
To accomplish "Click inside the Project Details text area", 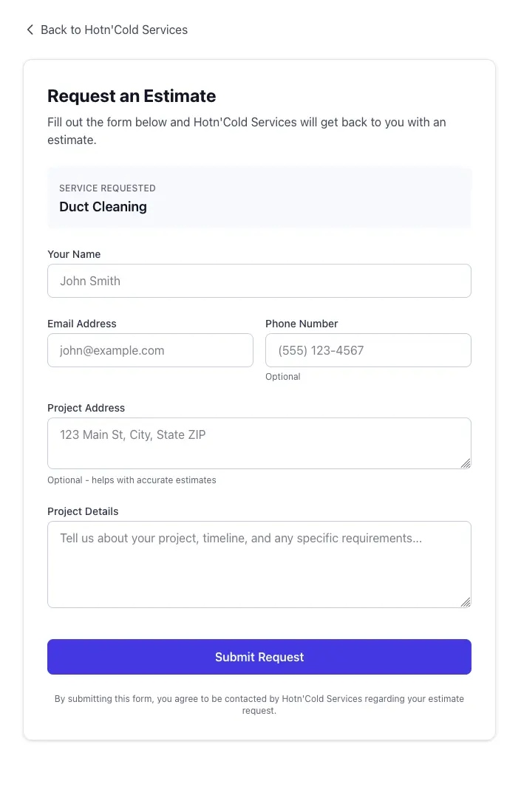I will pos(259,562).
